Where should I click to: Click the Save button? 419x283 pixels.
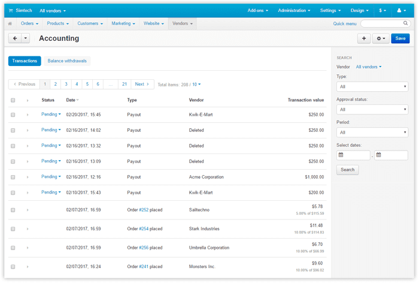[x=400, y=38]
